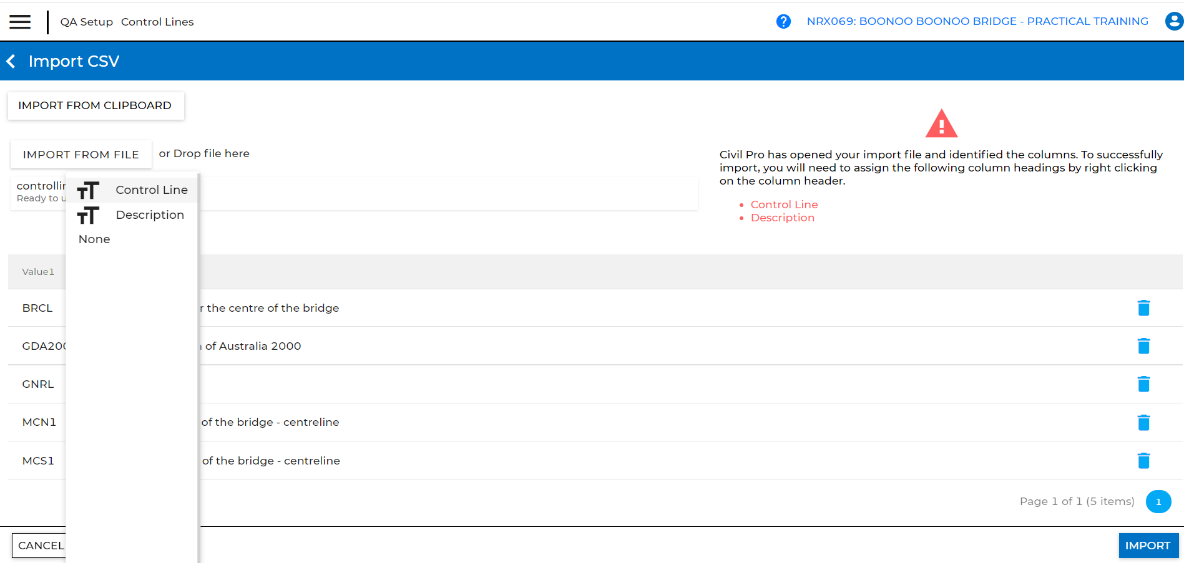Open the NRX069 Boonoo Boonoo Bridge project link
The width and height of the screenshot is (1184, 563).
(977, 22)
